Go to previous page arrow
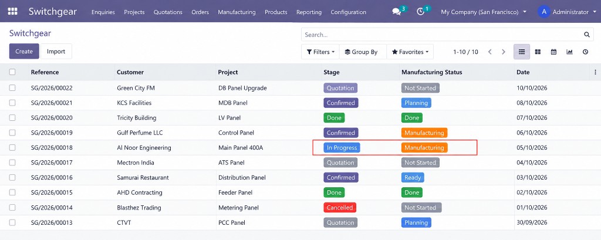Screen dimensions: 601x240 click(489, 52)
